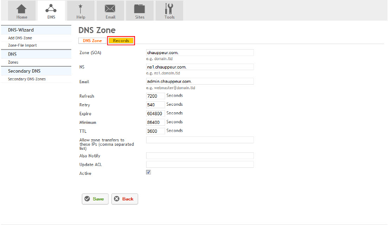Image resolution: width=389 pixels, height=225 pixels.
Task: Open Secondary DNS-Zones link
Action: click(27, 79)
